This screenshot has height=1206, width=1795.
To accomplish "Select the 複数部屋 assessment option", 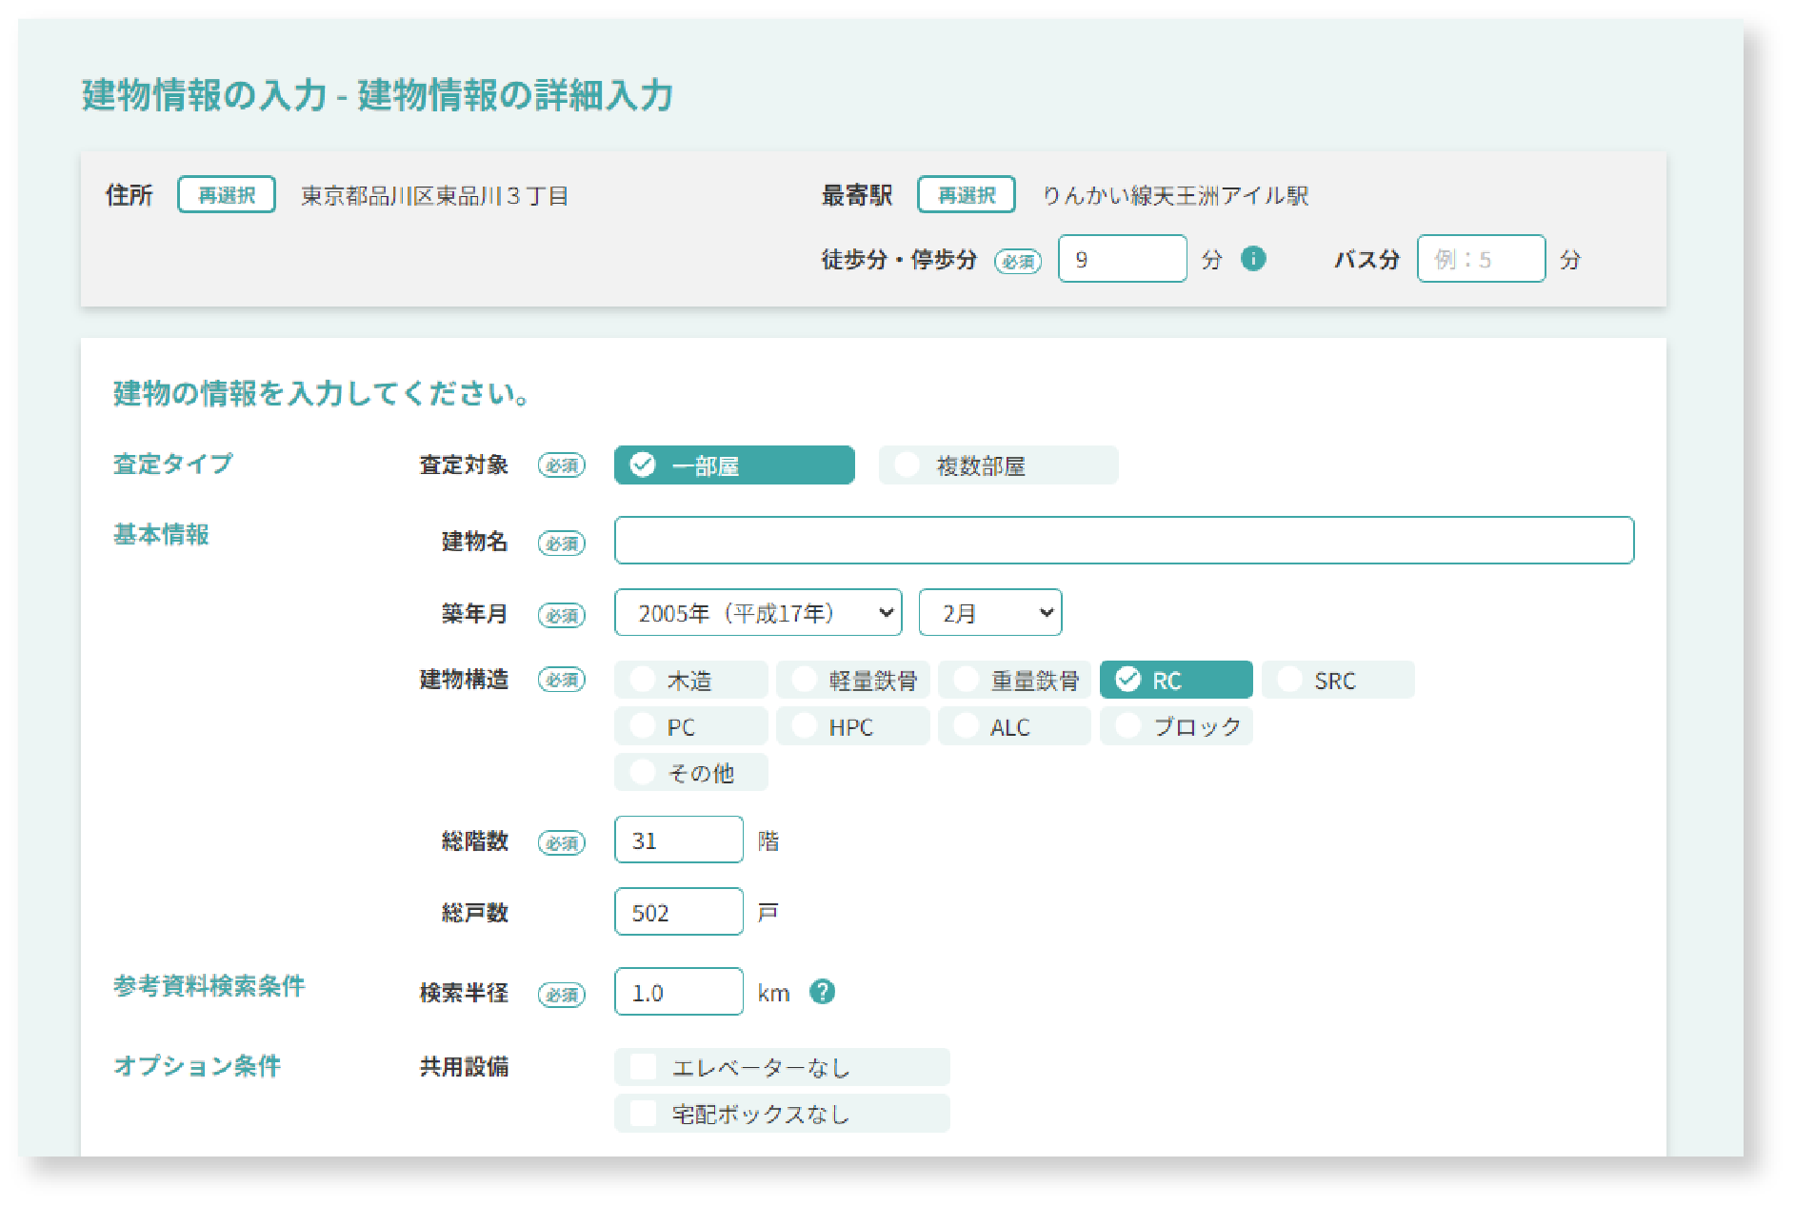I will coord(999,465).
